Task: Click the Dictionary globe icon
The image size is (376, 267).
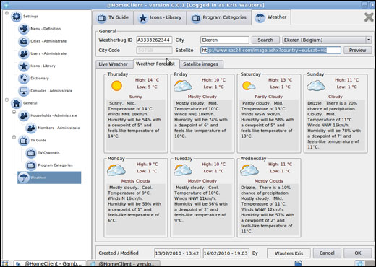Action: [x=24, y=79]
